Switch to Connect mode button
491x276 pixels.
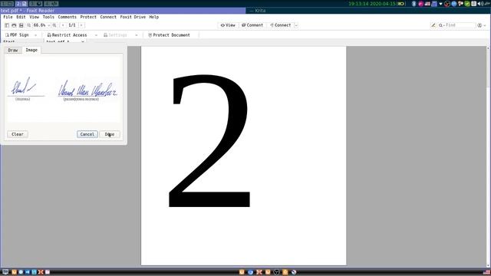[x=280, y=25]
